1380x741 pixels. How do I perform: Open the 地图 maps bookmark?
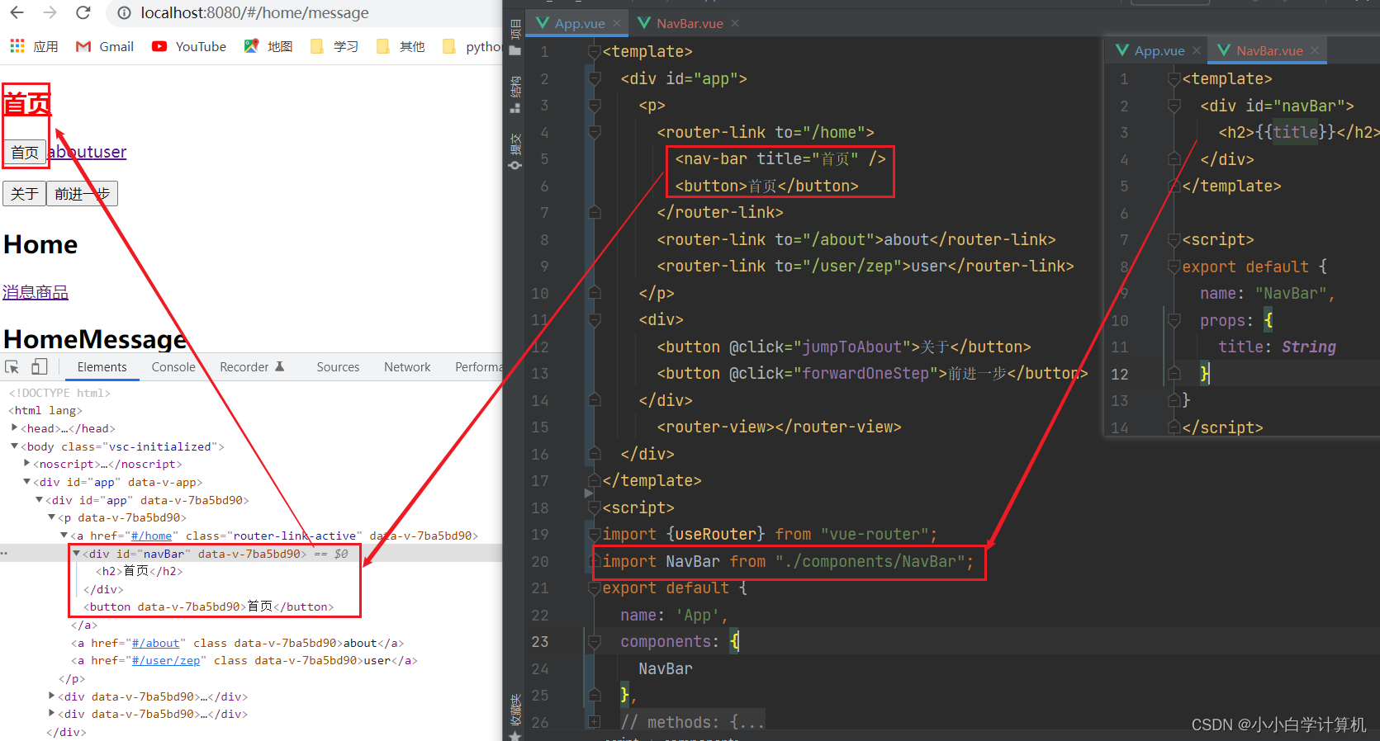[x=268, y=46]
